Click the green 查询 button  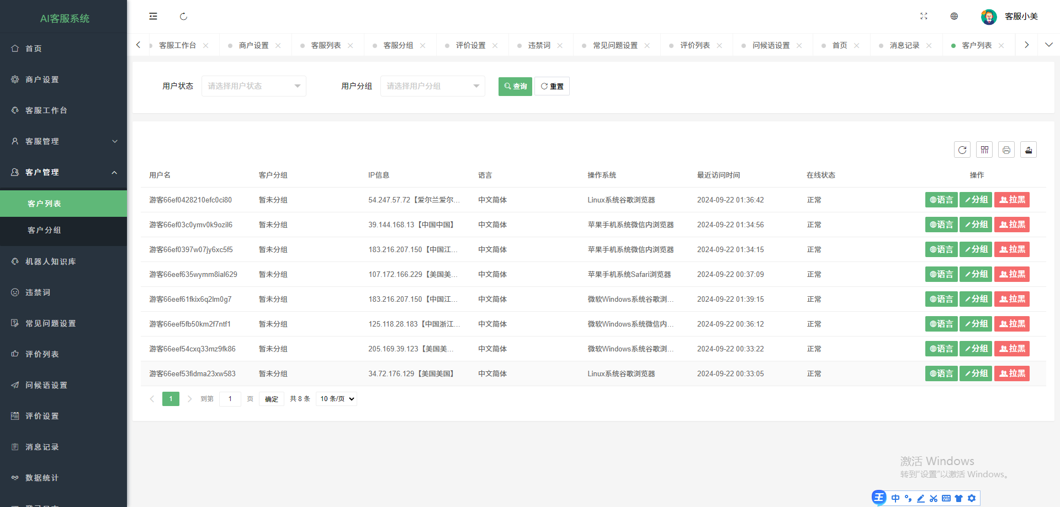point(515,86)
